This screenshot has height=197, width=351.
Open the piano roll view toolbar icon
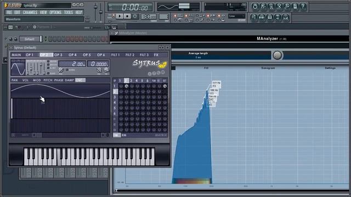click(270, 17)
